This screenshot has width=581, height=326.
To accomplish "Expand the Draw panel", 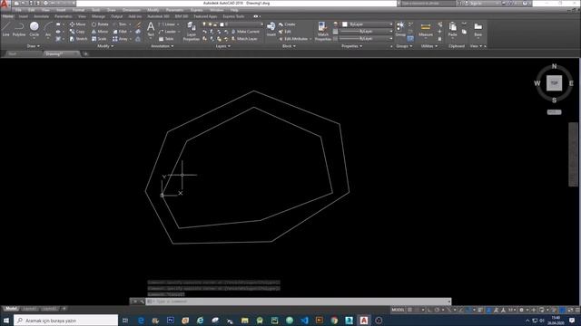I will pyautogui.click(x=33, y=46).
